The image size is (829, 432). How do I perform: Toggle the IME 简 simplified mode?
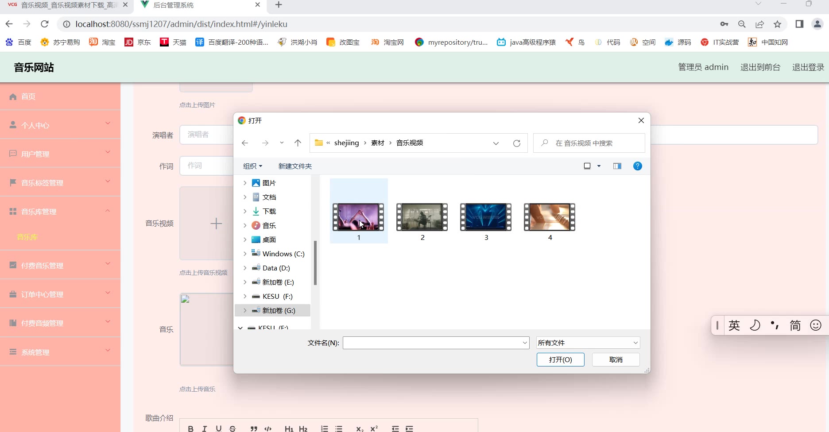coord(795,325)
